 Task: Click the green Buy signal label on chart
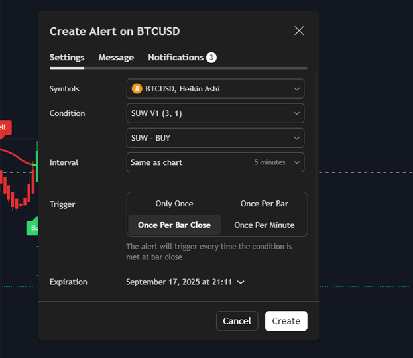(x=32, y=227)
